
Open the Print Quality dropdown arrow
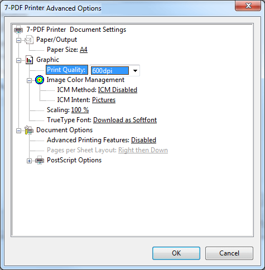coord(135,71)
